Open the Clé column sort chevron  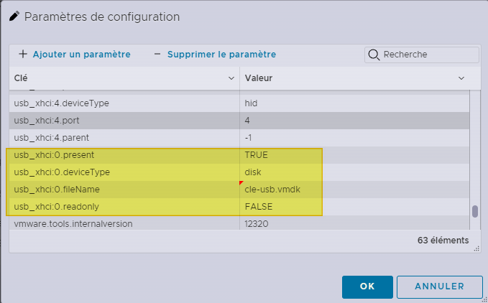point(231,78)
